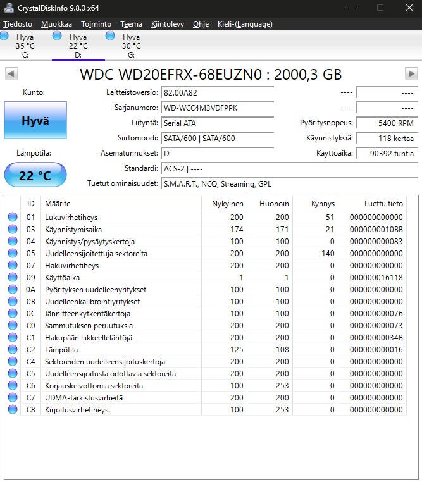This screenshot has width=422, height=482.
Task: Click the Huonoin column header
Action: (x=270, y=204)
